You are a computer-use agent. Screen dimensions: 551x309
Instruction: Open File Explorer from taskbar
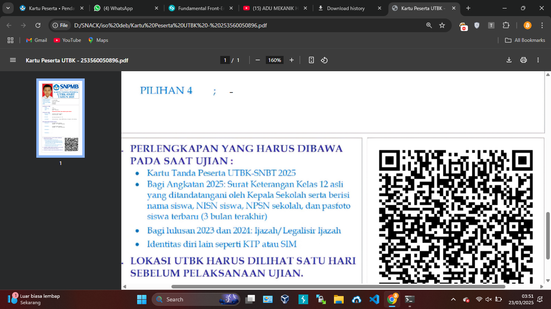(x=338, y=299)
